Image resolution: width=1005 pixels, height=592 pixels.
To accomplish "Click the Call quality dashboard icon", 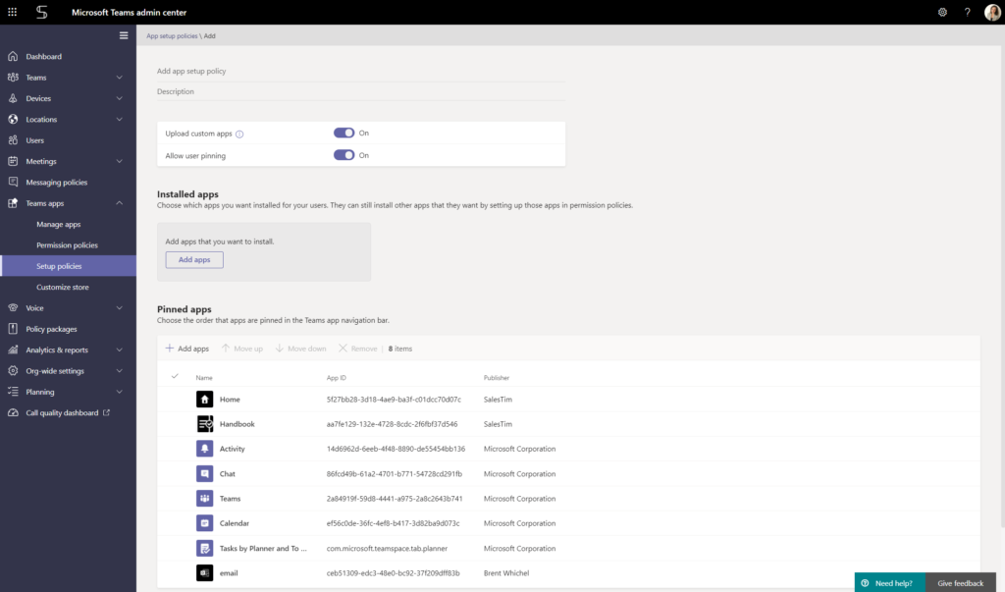I will click(x=13, y=413).
